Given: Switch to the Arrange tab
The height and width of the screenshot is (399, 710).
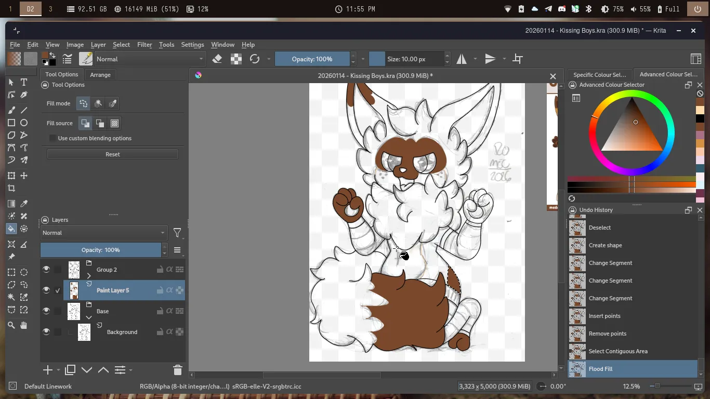Looking at the screenshot, I should 100,75.
